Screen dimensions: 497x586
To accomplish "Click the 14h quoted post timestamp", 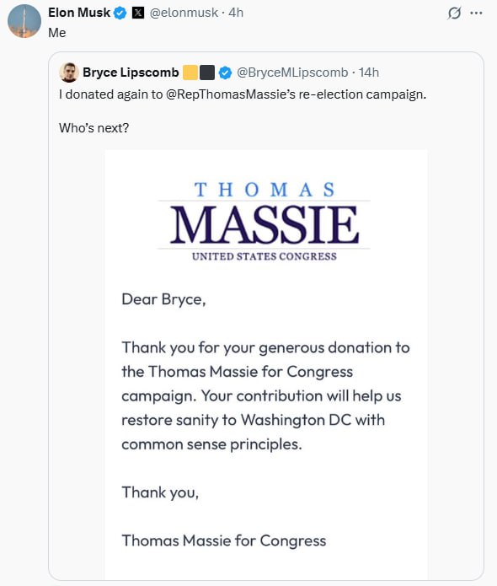I will click(369, 73).
